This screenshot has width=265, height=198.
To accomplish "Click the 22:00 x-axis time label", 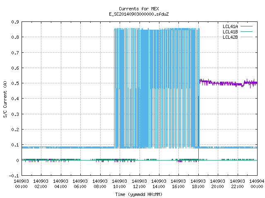I will [237, 186].
